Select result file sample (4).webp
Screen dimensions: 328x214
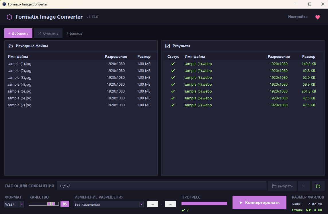point(243,85)
